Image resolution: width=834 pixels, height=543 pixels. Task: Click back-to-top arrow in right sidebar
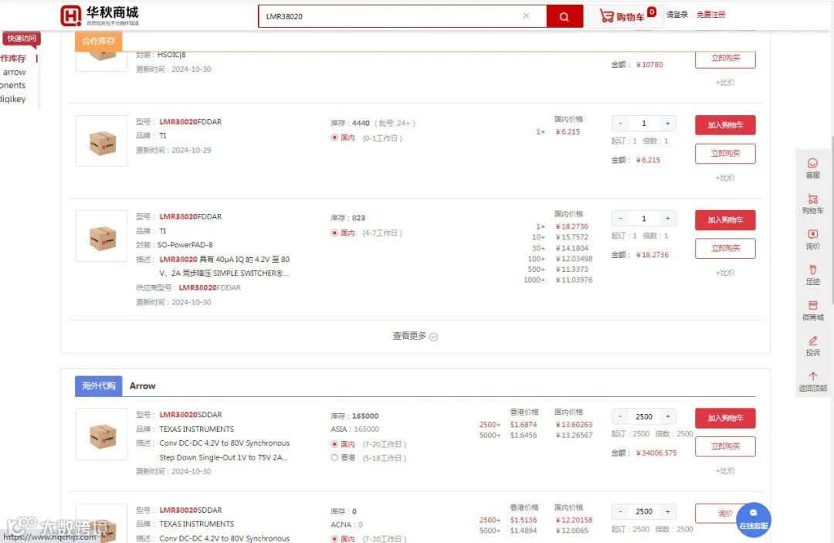click(x=812, y=382)
